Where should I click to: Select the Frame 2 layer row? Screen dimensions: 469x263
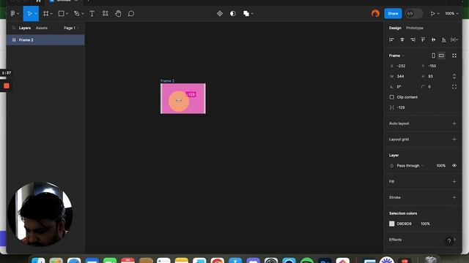click(x=45, y=40)
